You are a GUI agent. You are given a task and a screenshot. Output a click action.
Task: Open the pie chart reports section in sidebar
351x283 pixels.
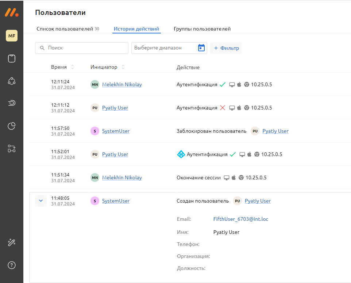click(11, 126)
